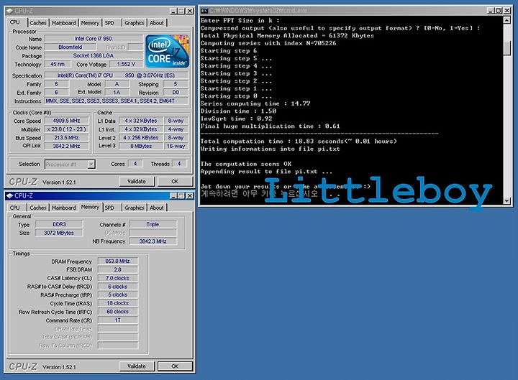
Task: Switch to CPU tab in bottom CPU-Z window
Action: point(15,208)
